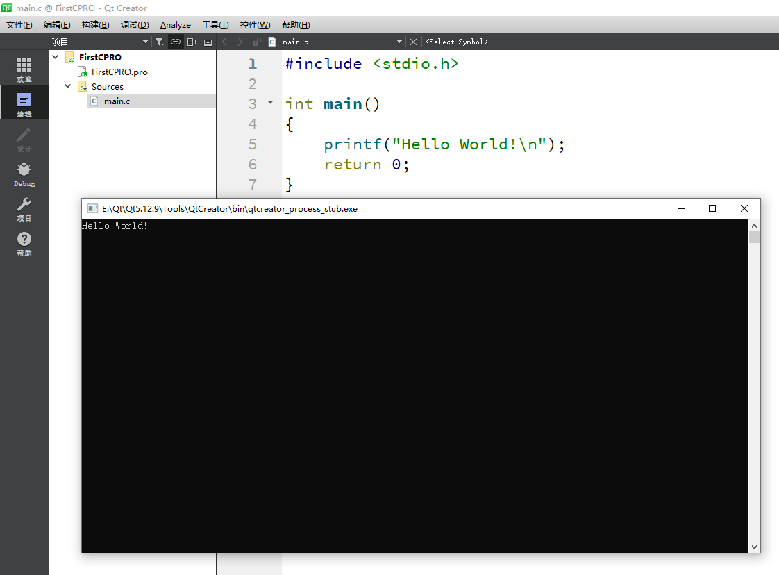Open the project view dropdown
The width and height of the screenshot is (779, 575).
click(x=100, y=42)
